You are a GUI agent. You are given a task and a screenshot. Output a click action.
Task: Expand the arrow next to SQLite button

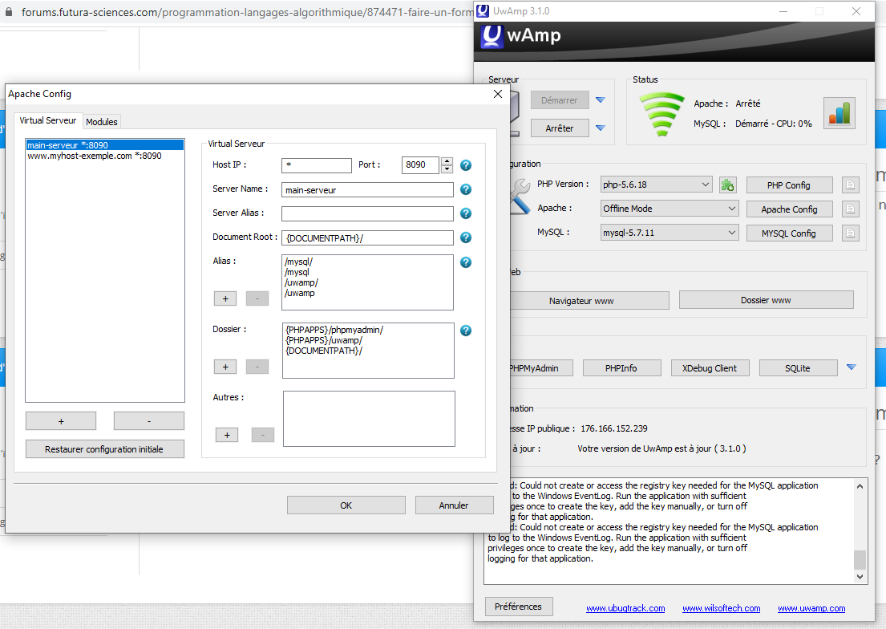[x=852, y=367]
